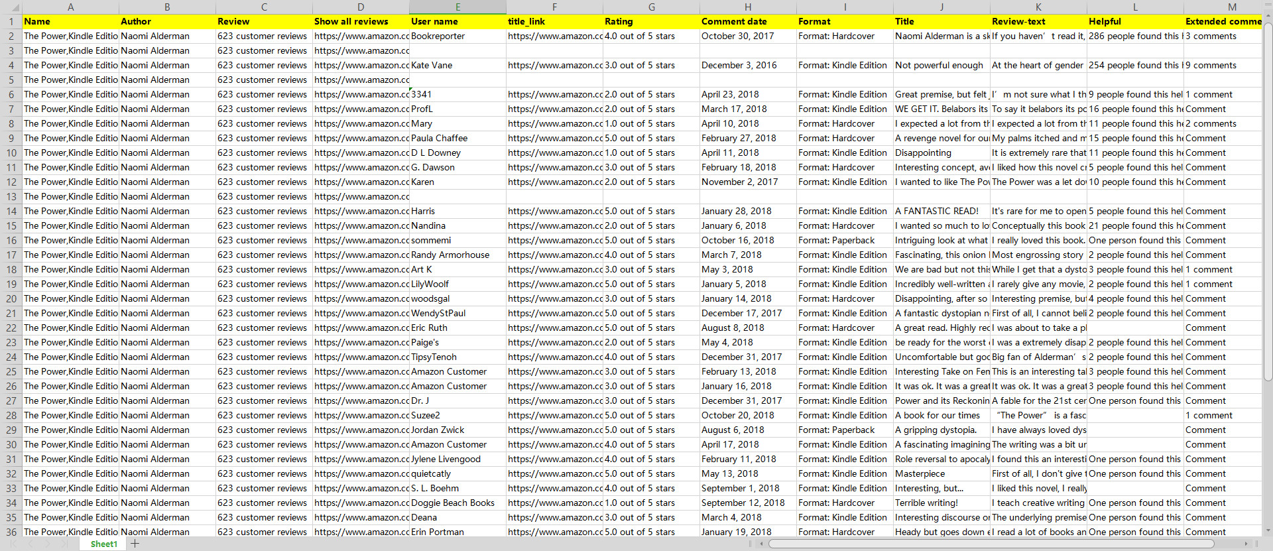Click the 'Paula Chaffee' cell
The height and width of the screenshot is (551, 1273).
(x=457, y=138)
